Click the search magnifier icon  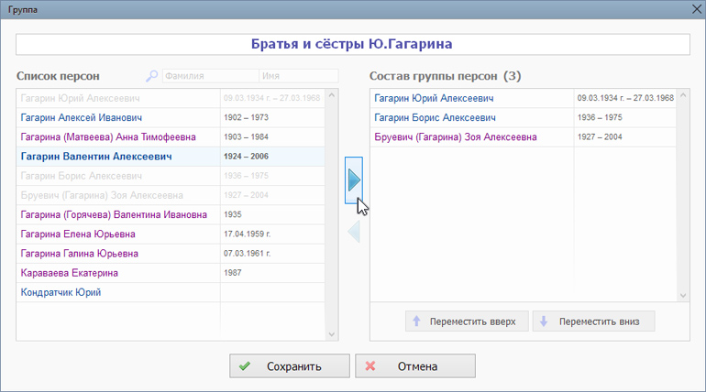151,76
